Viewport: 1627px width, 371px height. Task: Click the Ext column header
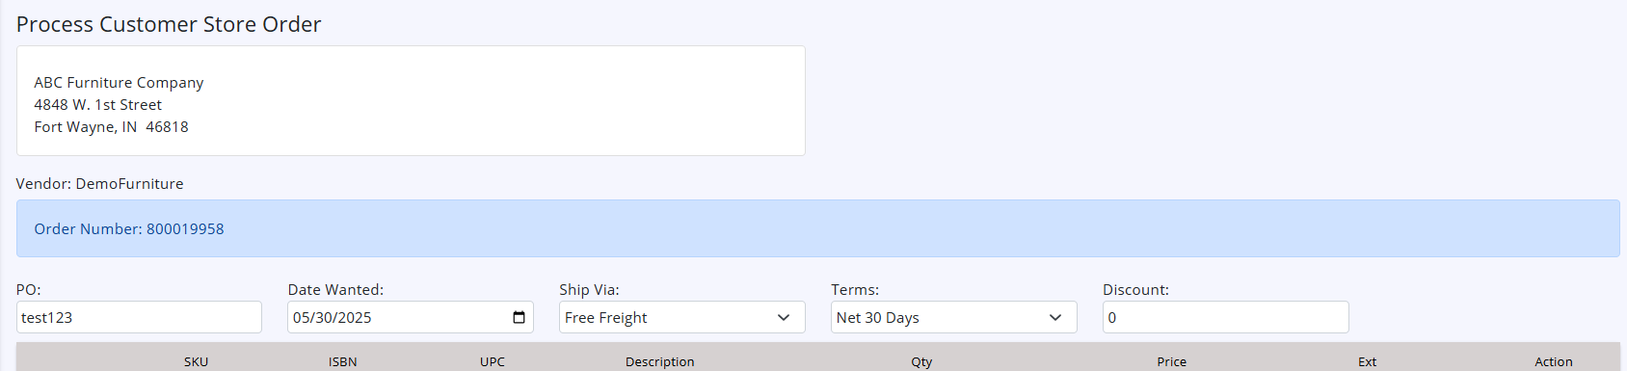pyautogui.click(x=1367, y=361)
